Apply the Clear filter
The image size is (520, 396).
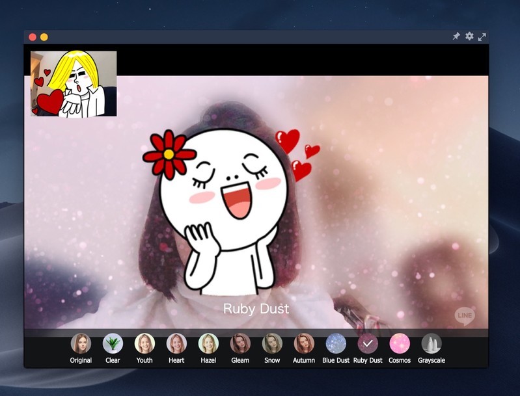[x=113, y=343]
